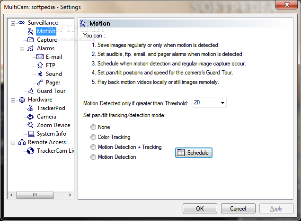Viewport: 301px width, 221px height.
Task: Click the Remote Access network icon
Action: point(22,142)
